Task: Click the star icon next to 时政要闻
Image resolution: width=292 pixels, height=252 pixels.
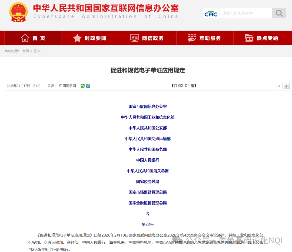Action: pos(77,38)
